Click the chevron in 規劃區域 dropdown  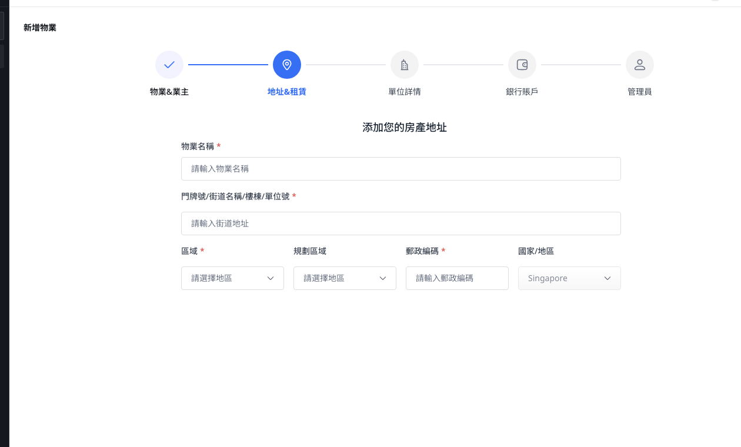click(x=383, y=278)
